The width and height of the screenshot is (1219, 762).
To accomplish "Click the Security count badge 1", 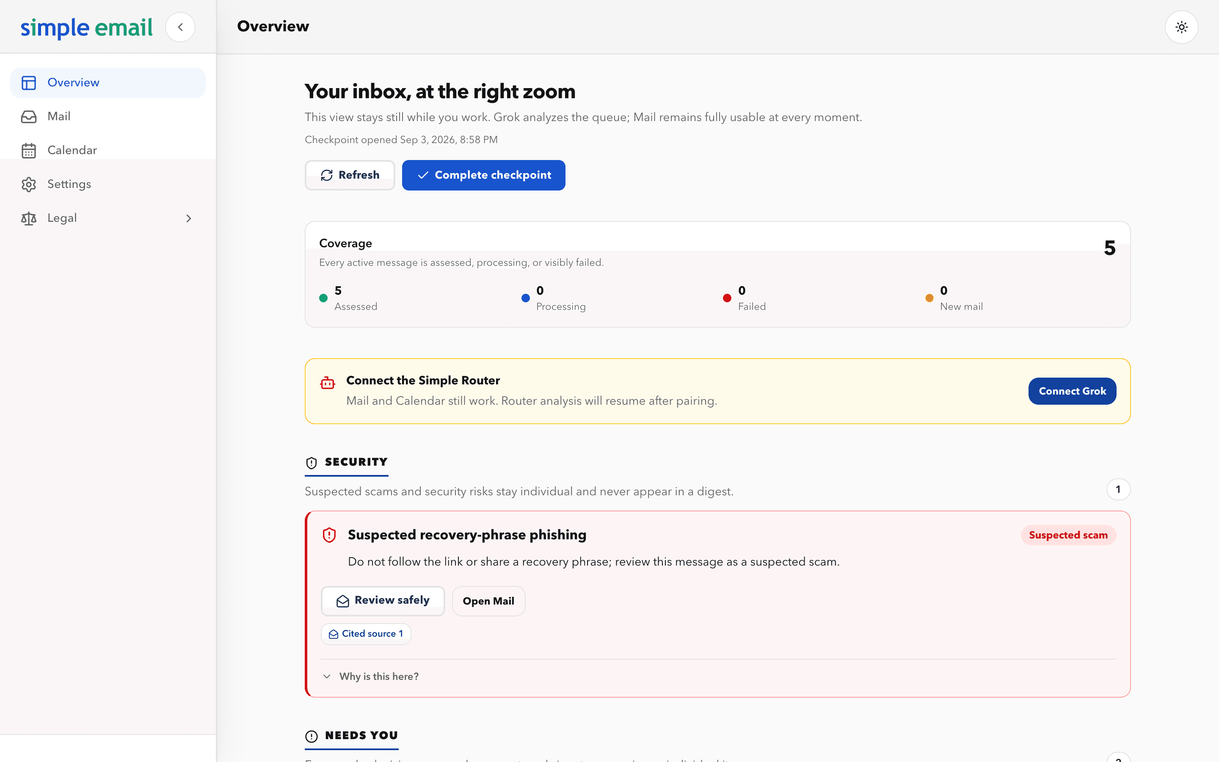I will 1118,489.
